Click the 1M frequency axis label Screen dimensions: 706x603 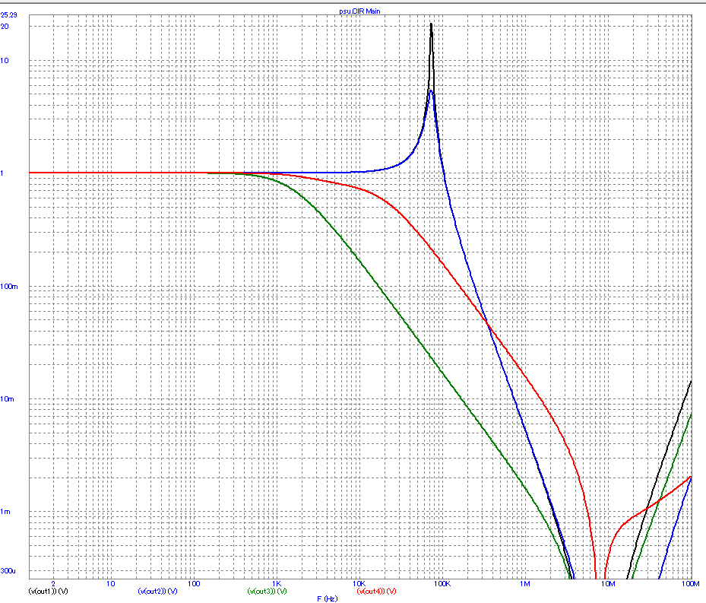coord(524,584)
